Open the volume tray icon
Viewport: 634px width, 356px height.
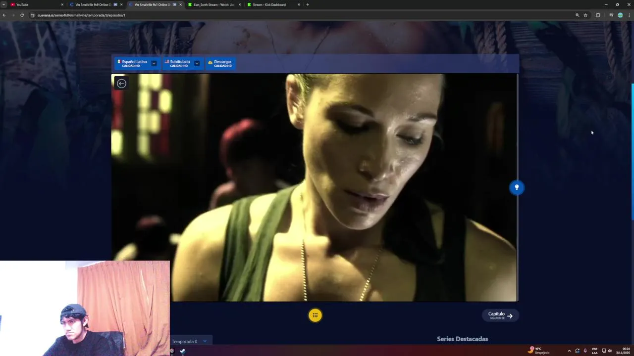[x=610, y=351]
